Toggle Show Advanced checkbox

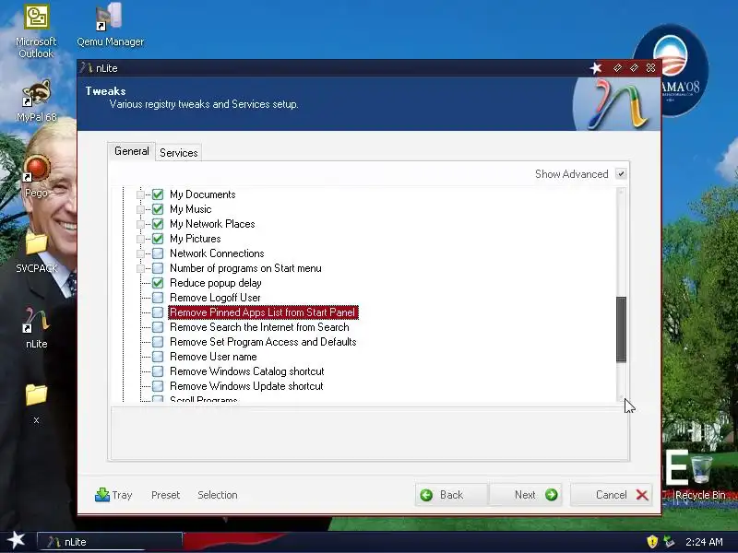pyautogui.click(x=621, y=174)
